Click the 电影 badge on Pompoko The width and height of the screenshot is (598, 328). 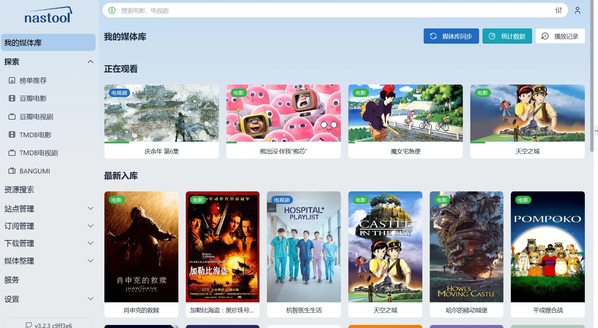pyautogui.click(x=523, y=200)
